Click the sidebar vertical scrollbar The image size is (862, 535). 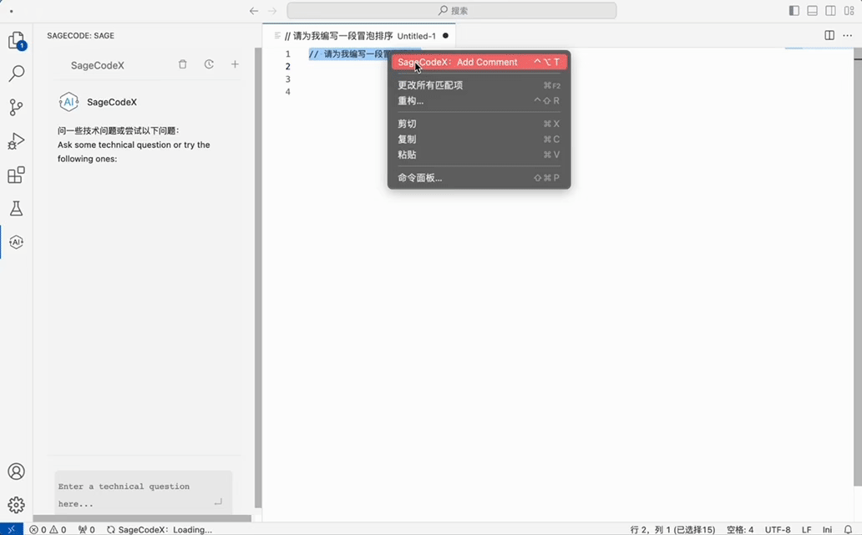coord(258,278)
